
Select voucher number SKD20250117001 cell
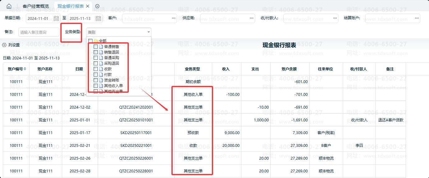point(136,133)
